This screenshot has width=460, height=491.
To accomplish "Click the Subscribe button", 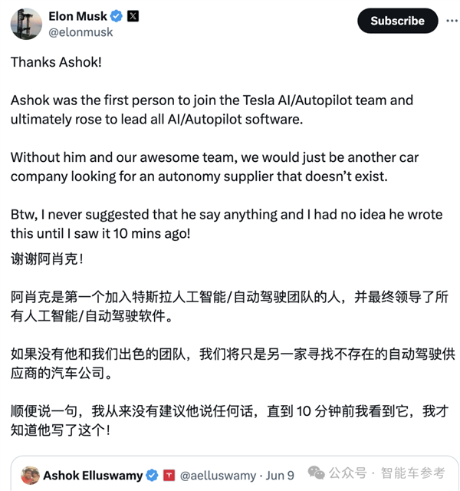I will click(x=397, y=21).
